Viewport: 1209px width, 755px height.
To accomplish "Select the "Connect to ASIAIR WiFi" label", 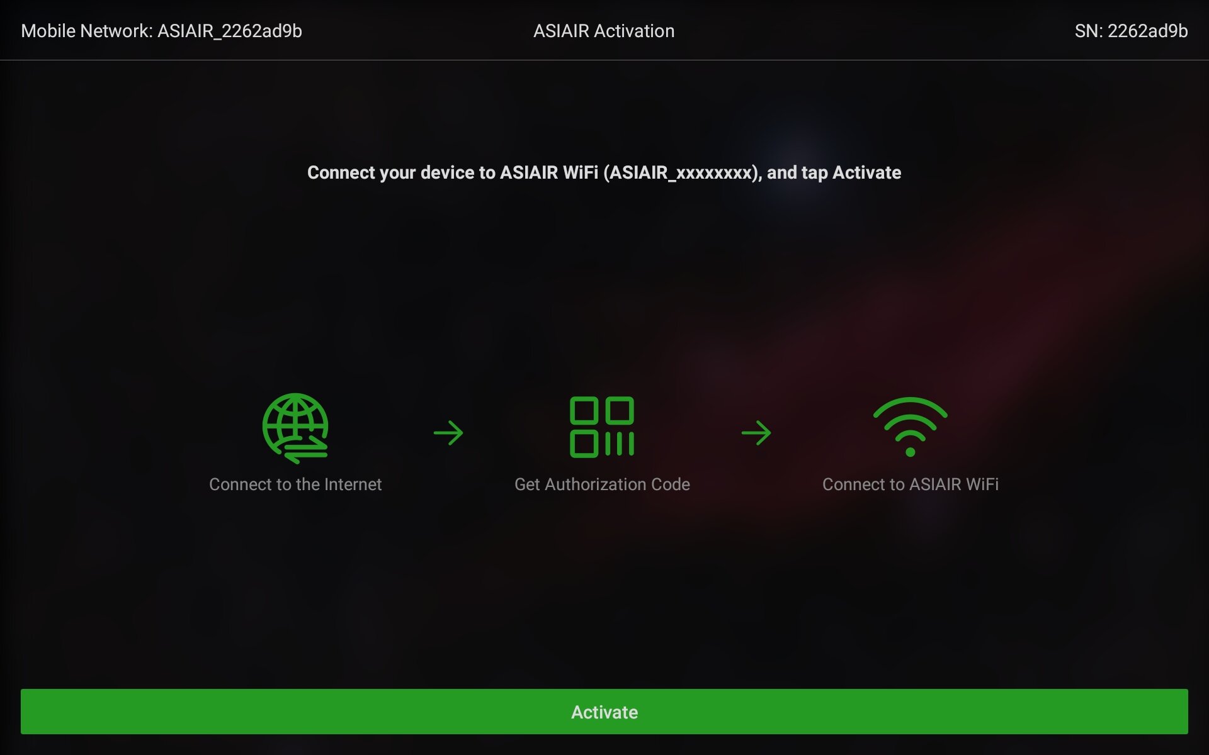I will [910, 484].
